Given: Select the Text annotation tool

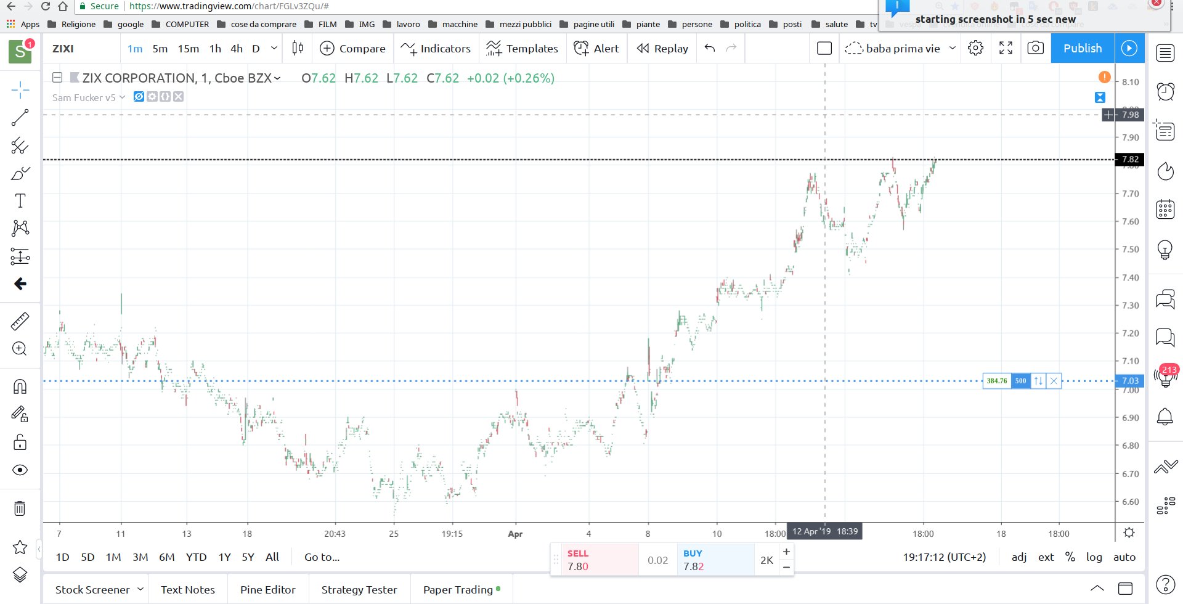Looking at the screenshot, I should tap(20, 201).
